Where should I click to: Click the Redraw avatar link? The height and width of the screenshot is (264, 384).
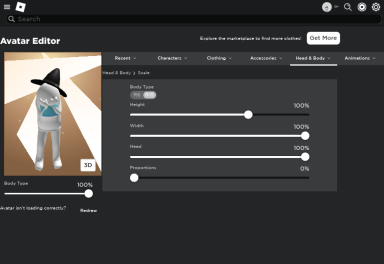click(x=88, y=210)
